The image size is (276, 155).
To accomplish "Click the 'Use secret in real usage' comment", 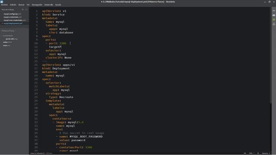I will [x=82, y=133].
